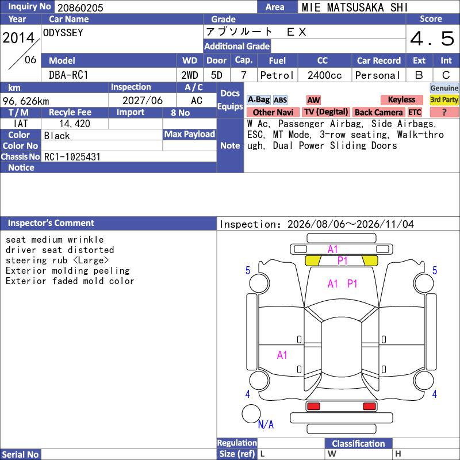Click the red question mark legend box

444,112
